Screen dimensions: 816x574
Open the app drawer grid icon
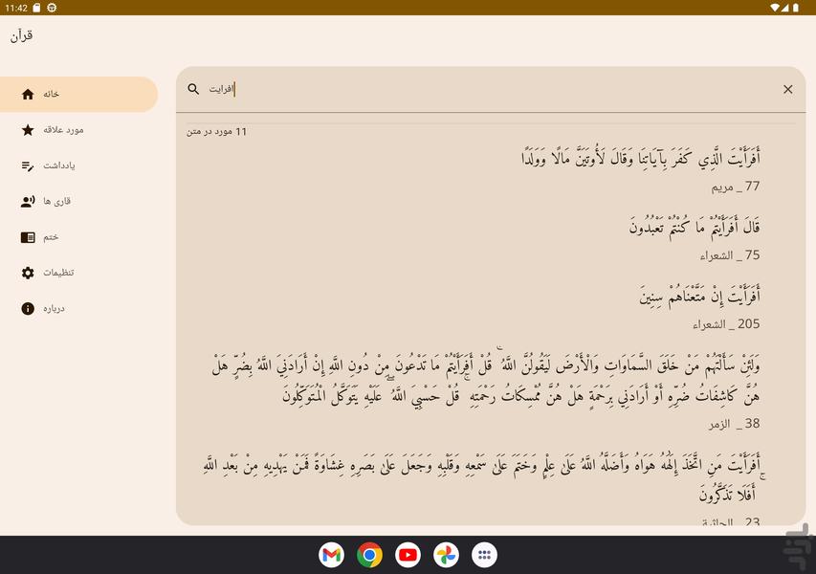(x=484, y=555)
